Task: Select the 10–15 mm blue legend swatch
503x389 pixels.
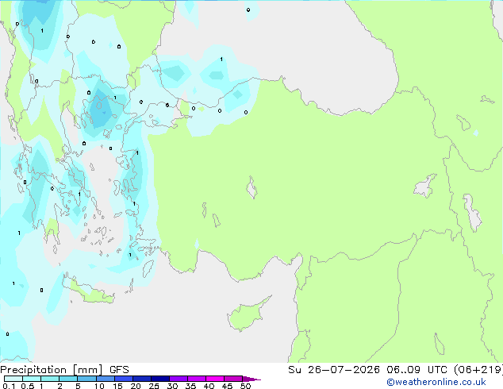Action: (105, 379)
